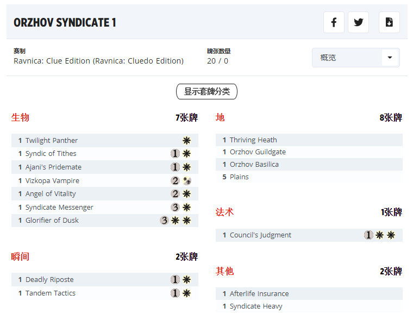Open the Glorifier of Dusk card

(x=52, y=221)
